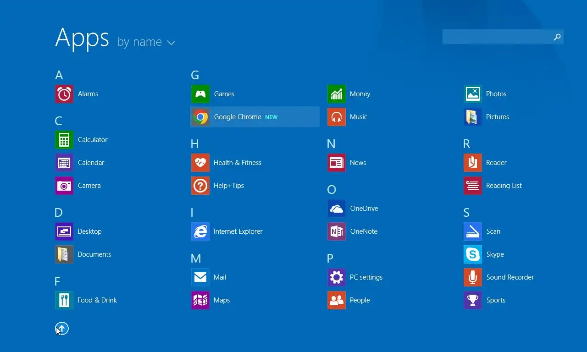
Task: Click the letter I group header
Action: [192, 213]
